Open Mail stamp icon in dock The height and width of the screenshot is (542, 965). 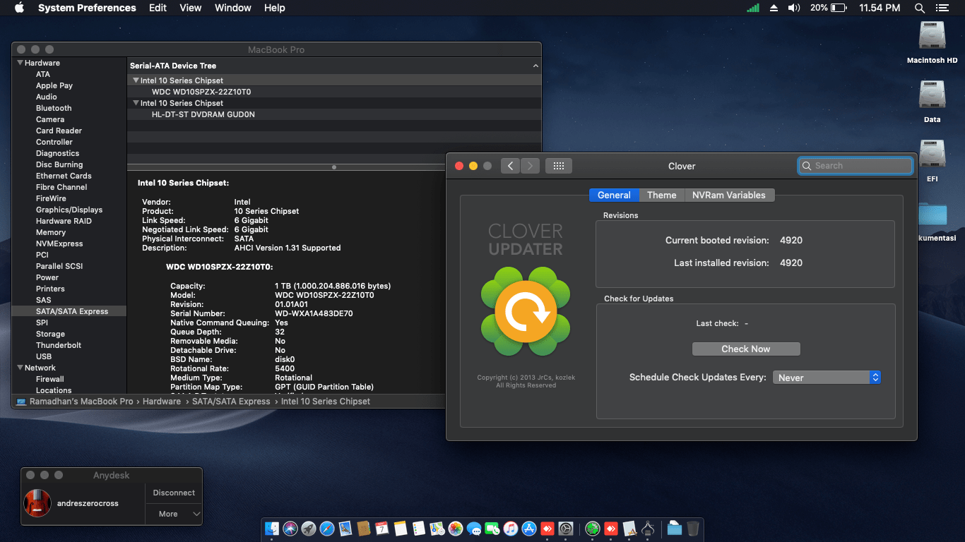pyautogui.click(x=345, y=528)
